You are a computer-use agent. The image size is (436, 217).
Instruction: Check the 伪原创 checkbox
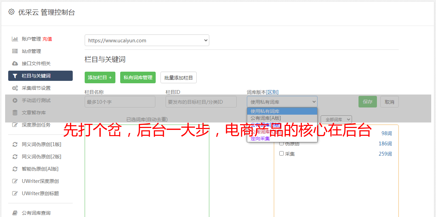[x=282, y=143]
